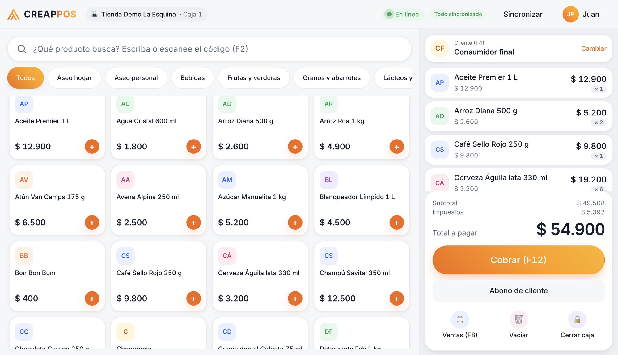Click the Consumidor final customer name
Screen dimensions: 618x355
(484, 52)
